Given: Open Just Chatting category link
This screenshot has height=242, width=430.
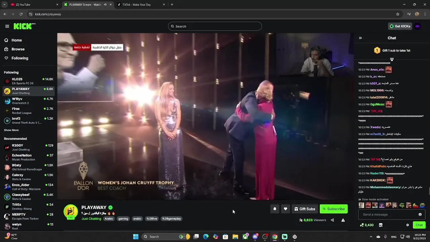Looking at the screenshot, I should (x=91, y=218).
